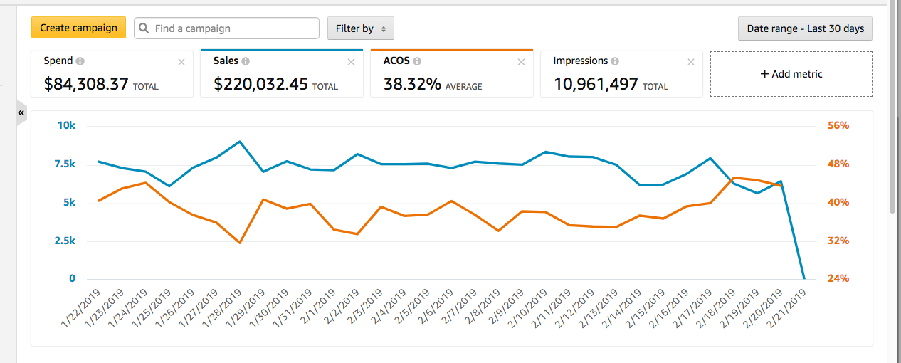Click the Add metric button
Image resolution: width=901 pixels, height=363 pixels.
(x=791, y=73)
